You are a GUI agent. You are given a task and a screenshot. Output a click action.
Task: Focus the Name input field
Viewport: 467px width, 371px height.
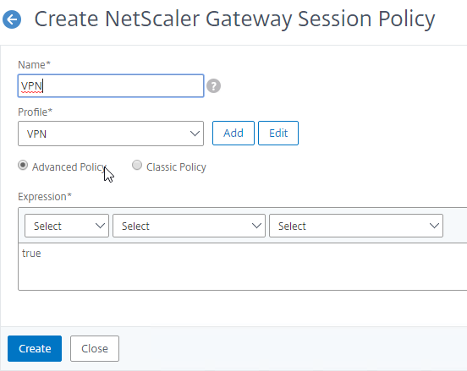click(x=111, y=86)
